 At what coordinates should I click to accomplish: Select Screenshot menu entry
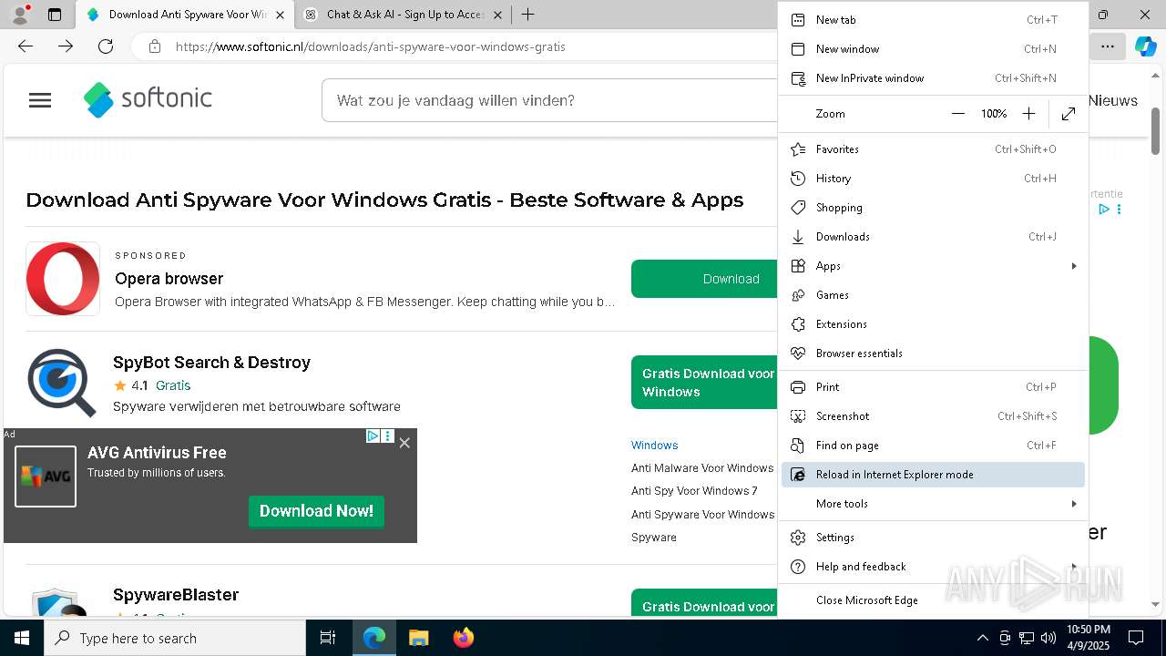point(933,416)
